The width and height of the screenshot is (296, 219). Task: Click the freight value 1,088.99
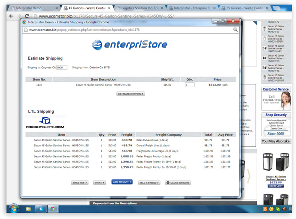click(127, 157)
